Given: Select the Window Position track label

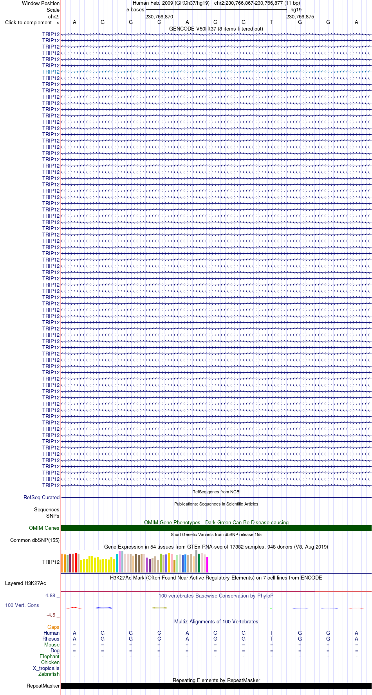Looking at the screenshot, I should click(x=41, y=4).
